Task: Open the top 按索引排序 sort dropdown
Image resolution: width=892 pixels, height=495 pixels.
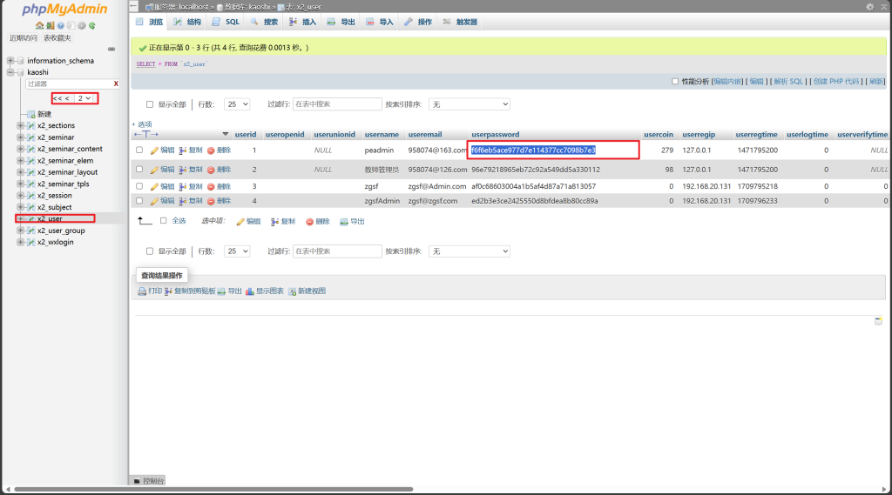Action: coord(469,104)
